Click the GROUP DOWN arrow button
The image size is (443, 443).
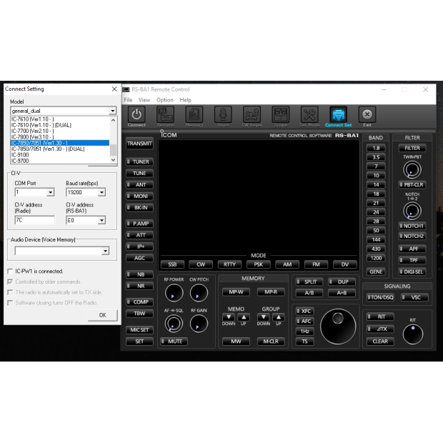coord(264,317)
